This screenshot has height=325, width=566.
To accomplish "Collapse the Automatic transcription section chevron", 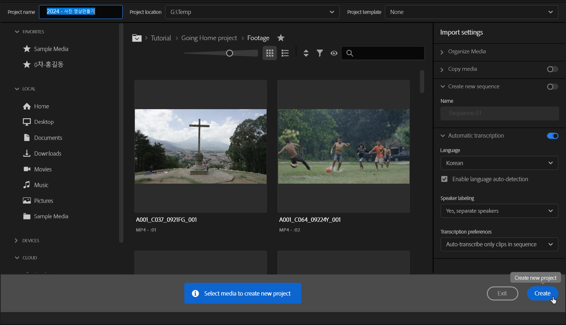I will coord(443,136).
